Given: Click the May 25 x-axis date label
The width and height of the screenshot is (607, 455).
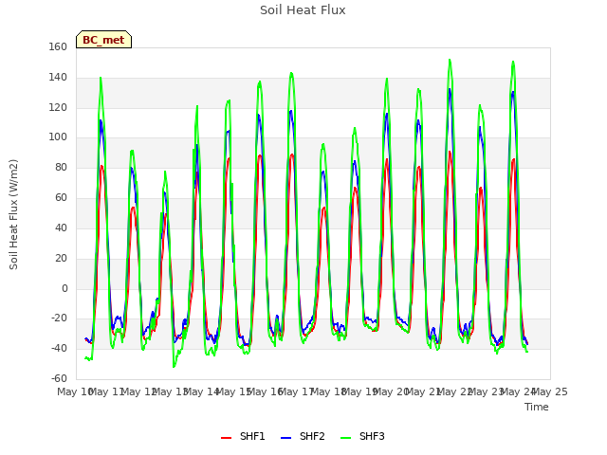Looking at the screenshot, I should click(x=550, y=391).
